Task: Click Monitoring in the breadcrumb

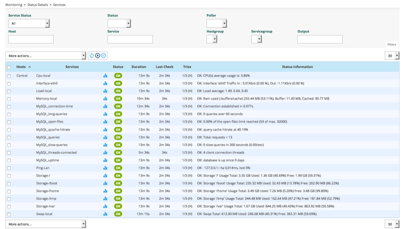Action: point(14,5)
